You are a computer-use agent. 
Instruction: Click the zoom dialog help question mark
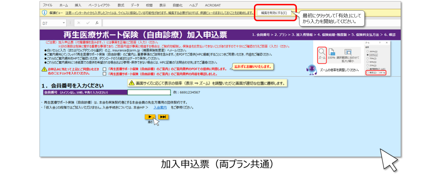tap(380, 43)
